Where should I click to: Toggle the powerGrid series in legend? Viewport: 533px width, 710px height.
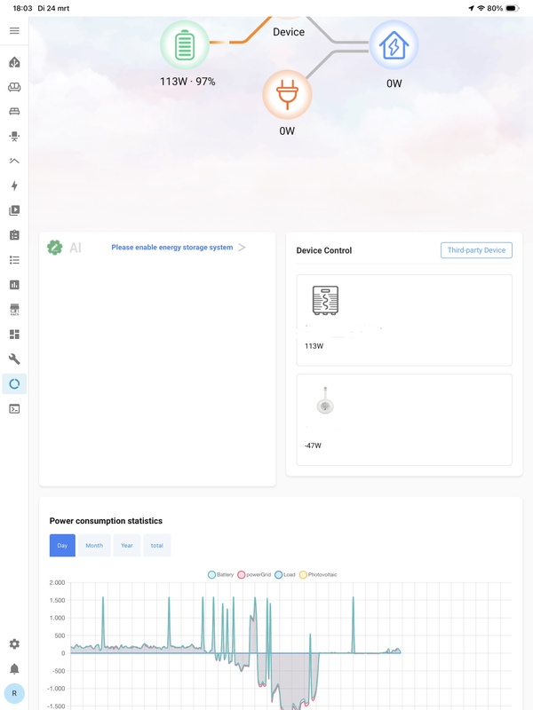(254, 574)
